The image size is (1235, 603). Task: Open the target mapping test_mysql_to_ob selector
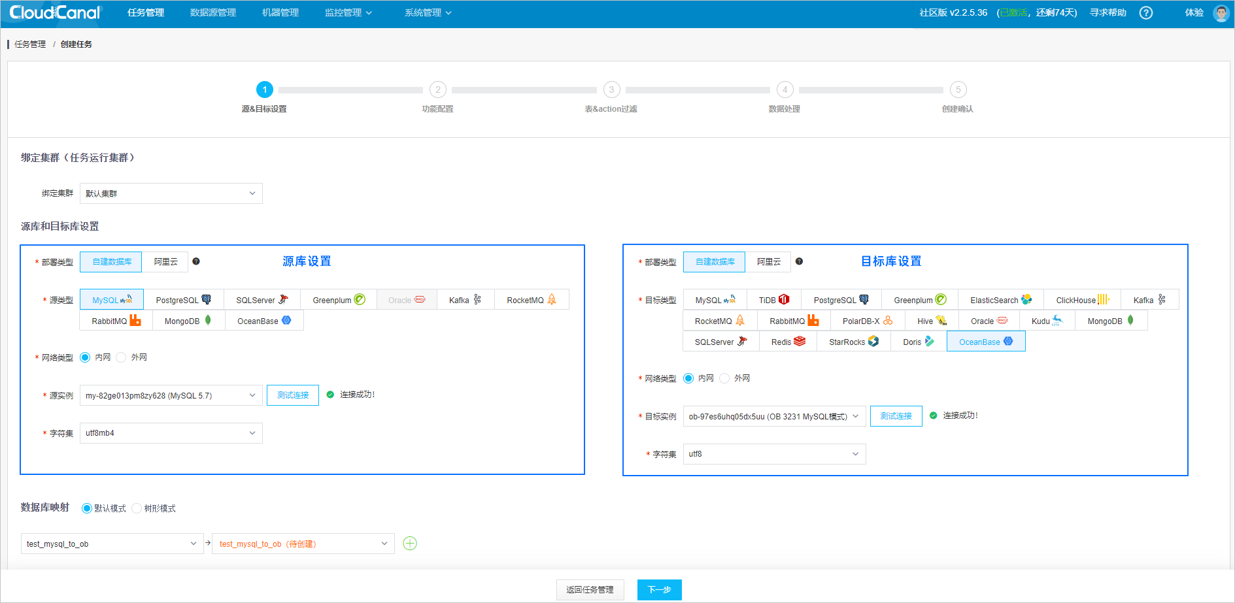coord(303,543)
